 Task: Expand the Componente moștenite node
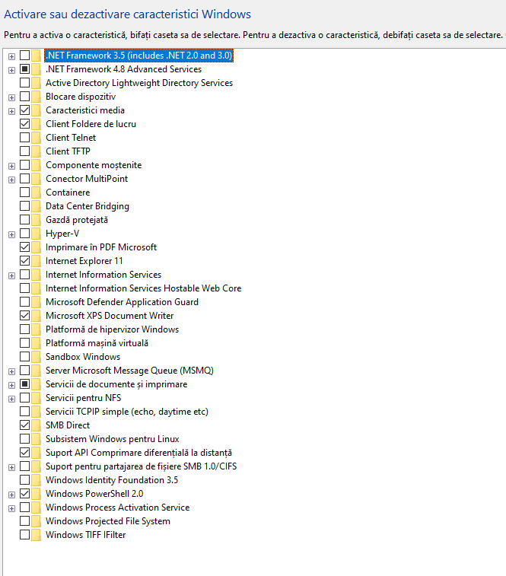click(x=11, y=166)
